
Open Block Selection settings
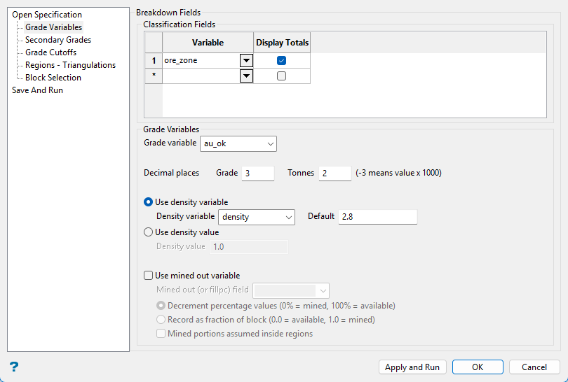coord(53,78)
